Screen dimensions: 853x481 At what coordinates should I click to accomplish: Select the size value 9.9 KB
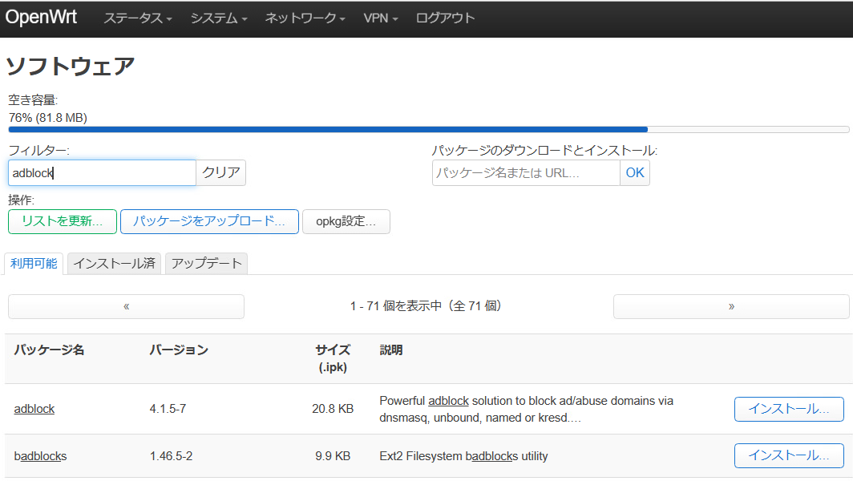333,456
